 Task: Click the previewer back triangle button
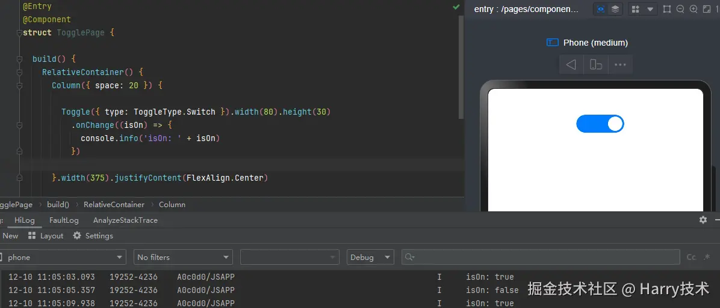pyautogui.click(x=571, y=64)
